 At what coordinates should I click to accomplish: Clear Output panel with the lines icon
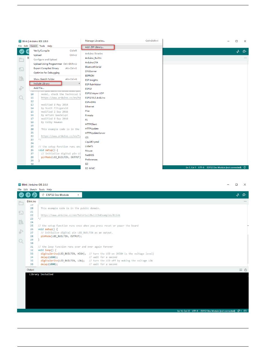pos(241,270)
